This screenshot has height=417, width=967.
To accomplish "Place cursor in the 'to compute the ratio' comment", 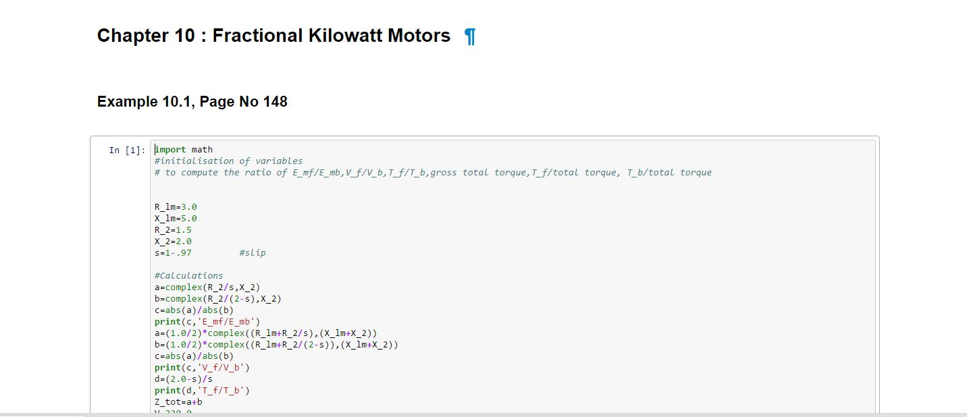I will pyautogui.click(x=432, y=173).
